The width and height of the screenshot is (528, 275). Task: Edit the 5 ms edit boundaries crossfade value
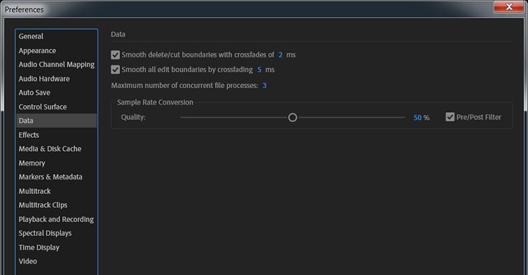click(259, 70)
